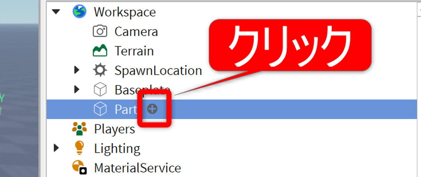The width and height of the screenshot is (421, 177).
Task: Click the Players people icon
Action: pyautogui.click(x=79, y=129)
